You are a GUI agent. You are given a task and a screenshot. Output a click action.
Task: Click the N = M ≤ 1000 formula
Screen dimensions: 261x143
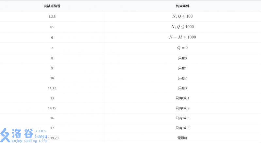click(182, 37)
